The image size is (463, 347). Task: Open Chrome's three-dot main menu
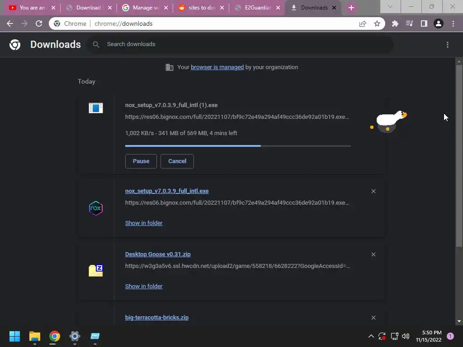[453, 23]
